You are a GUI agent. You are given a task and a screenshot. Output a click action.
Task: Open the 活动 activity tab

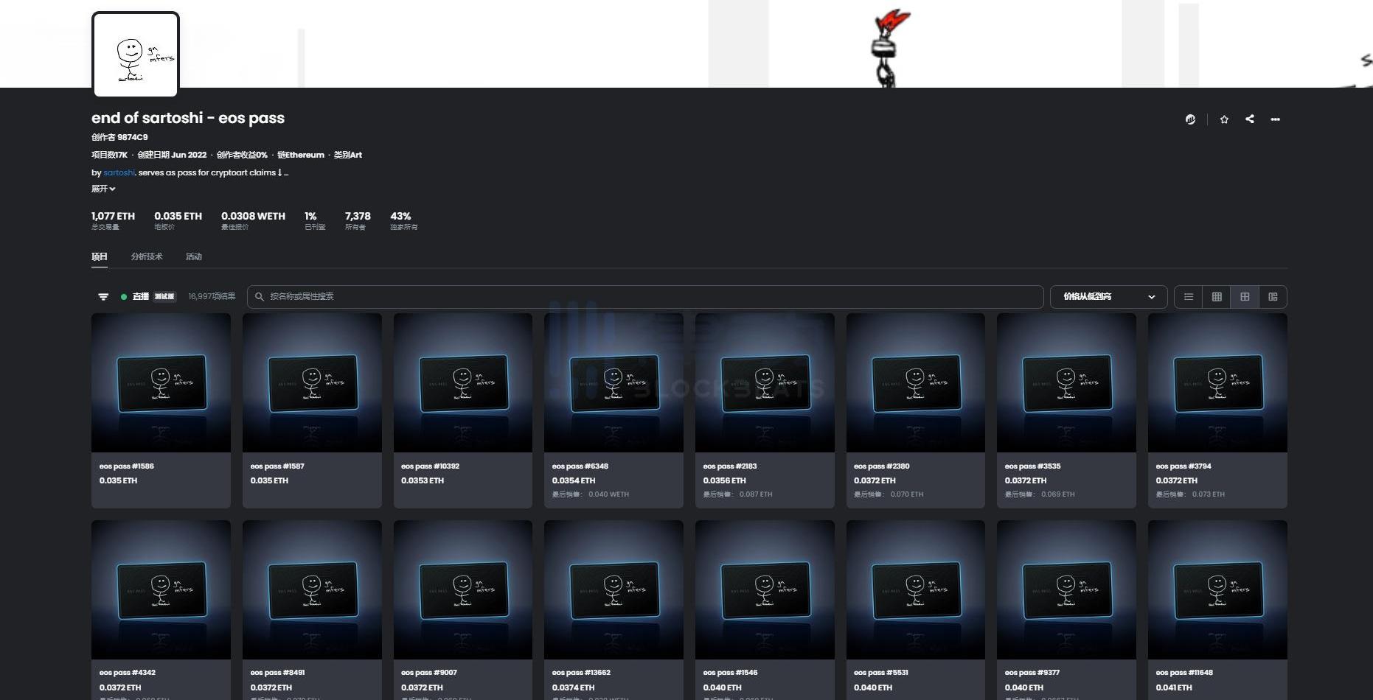194,256
